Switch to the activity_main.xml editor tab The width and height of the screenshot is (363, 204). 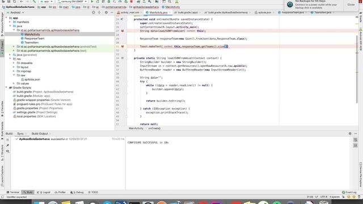[130, 12]
